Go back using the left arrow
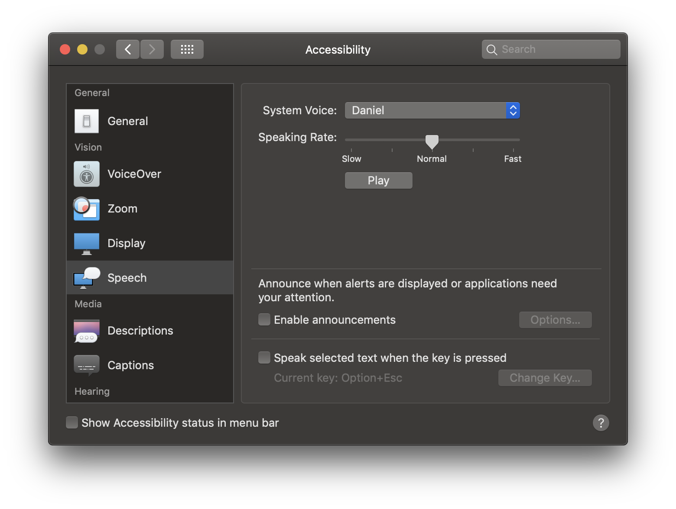This screenshot has width=676, height=509. [x=128, y=49]
